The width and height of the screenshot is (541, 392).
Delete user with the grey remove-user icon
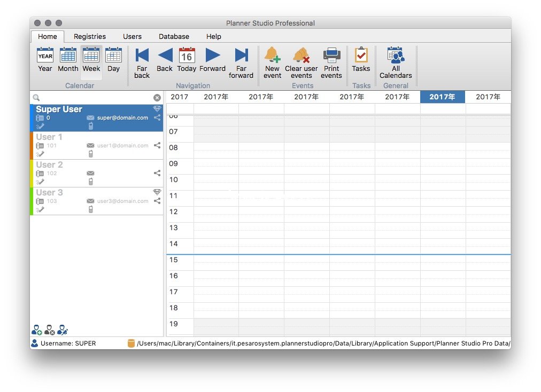[x=50, y=330]
